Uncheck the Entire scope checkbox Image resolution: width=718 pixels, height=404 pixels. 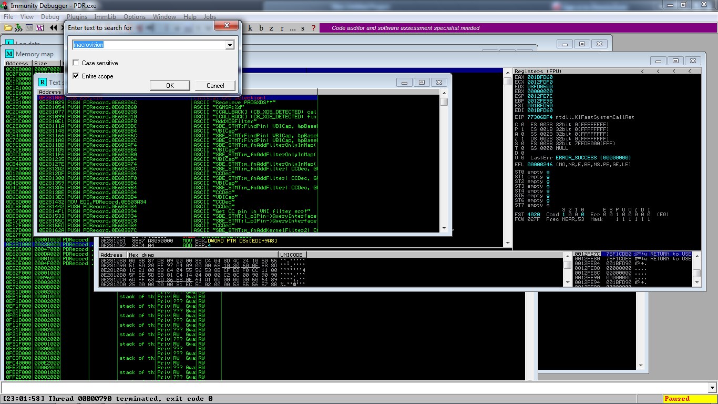tap(76, 76)
